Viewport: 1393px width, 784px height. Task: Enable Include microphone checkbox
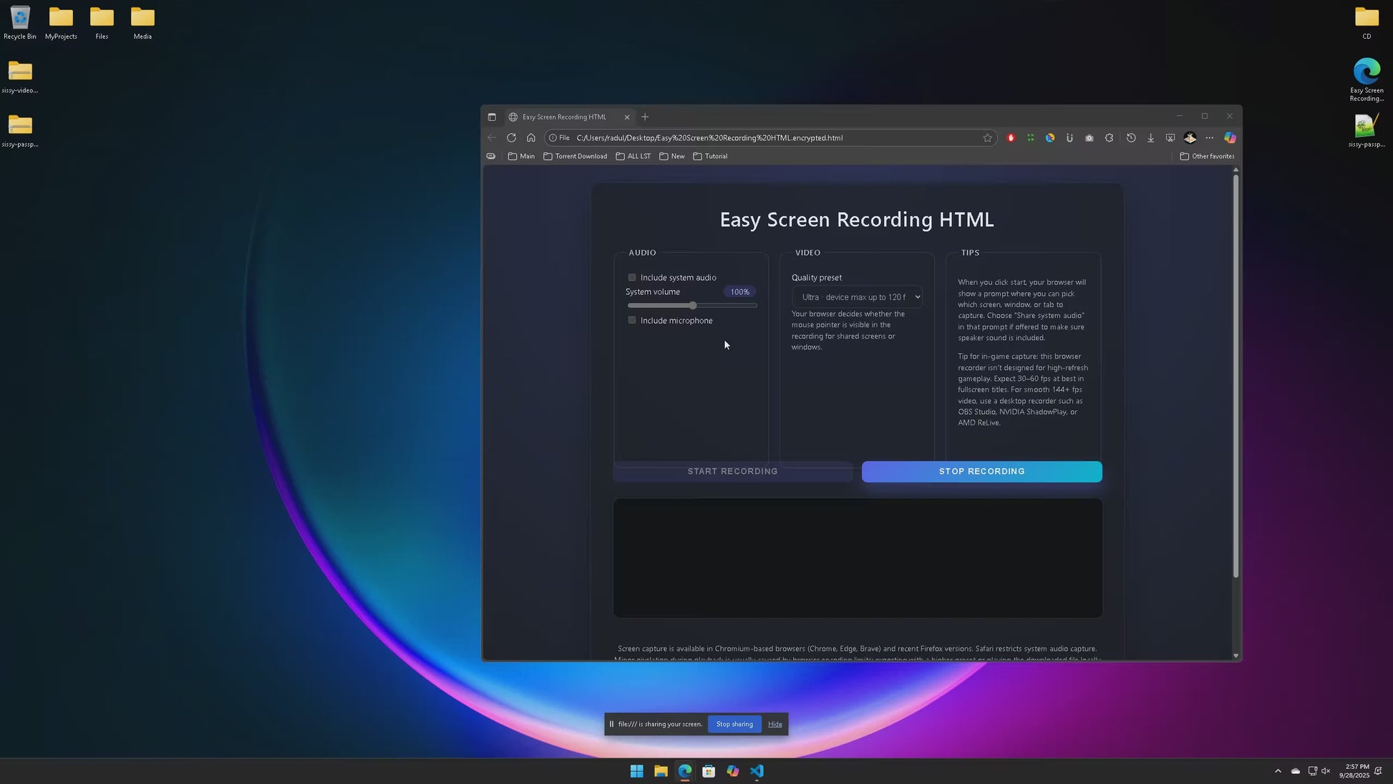tap(632, 320)
